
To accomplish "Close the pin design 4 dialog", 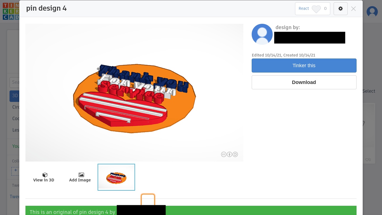I will pyautogui.click(x=353, y=9).
